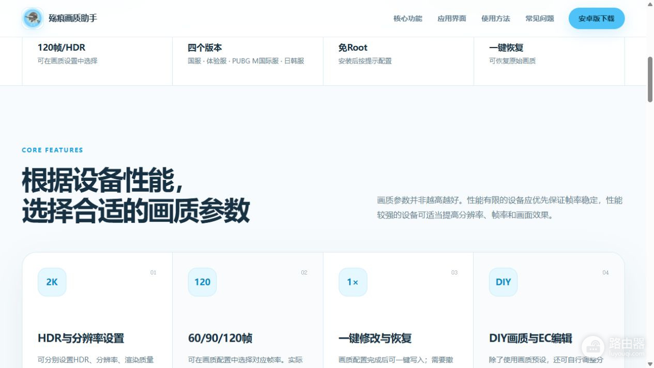Click the text 安装后按提示配置
The height and width of the screenshot is (368, 654).
(x=365, y=61)
